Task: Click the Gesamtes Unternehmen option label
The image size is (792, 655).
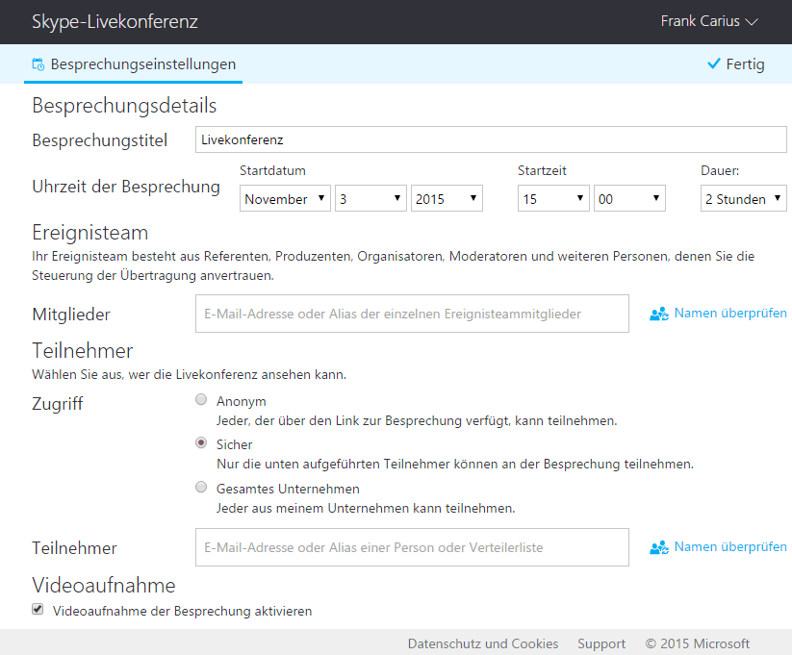Action: pyautogui.click(x=288, y=489)
